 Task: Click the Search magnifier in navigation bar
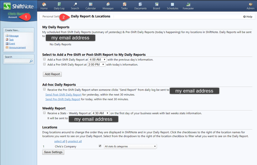pos(75,5)
